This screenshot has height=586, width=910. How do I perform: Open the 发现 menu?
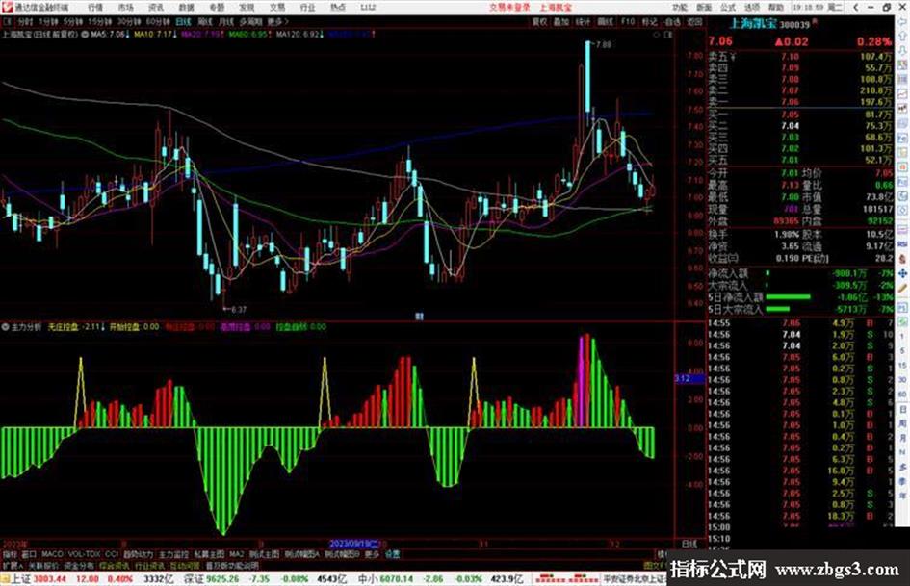[x=247, y=7]
